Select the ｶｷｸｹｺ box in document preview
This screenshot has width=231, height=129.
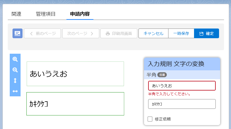[x=75, y=104]
